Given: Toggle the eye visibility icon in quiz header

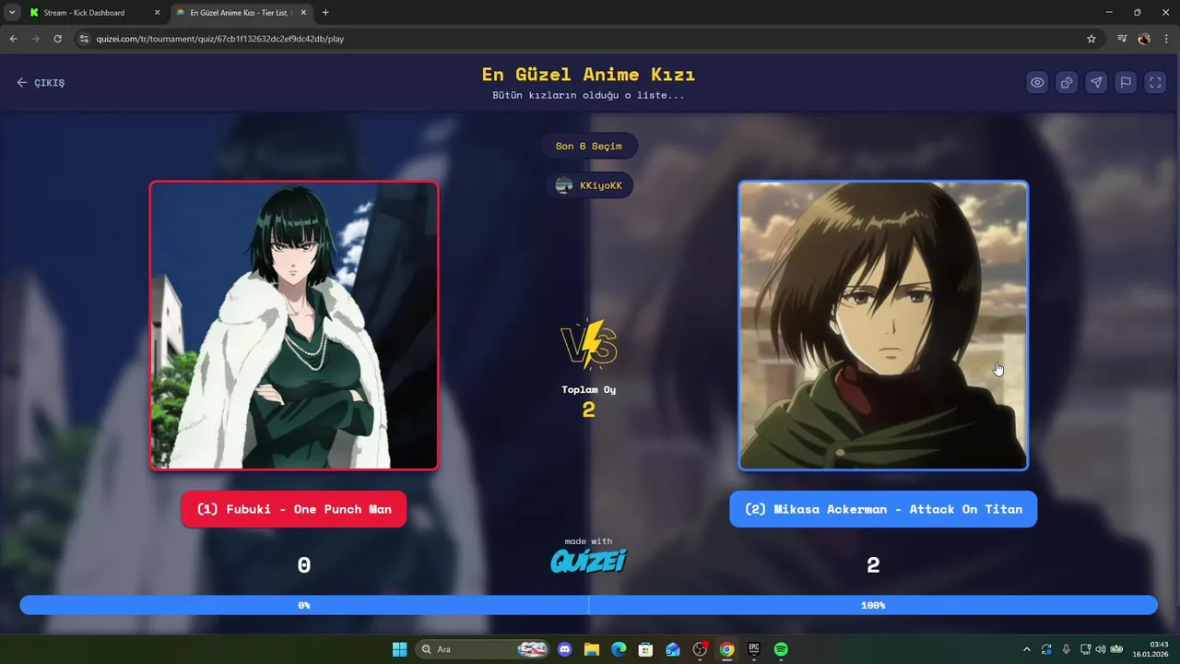Looking at the screenshot, I should (1037, 82).
